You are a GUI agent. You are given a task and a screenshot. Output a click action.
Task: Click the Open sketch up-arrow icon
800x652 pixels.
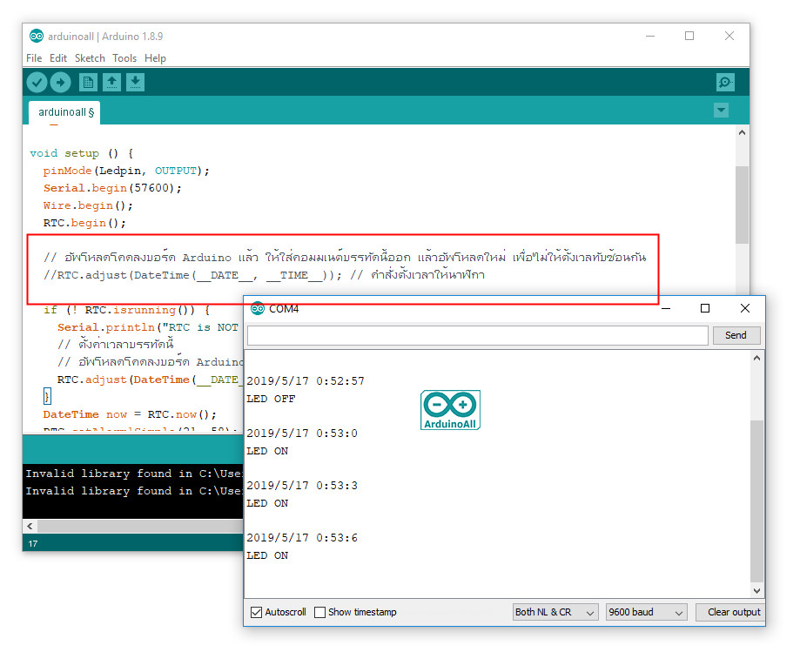pos(111,82)
